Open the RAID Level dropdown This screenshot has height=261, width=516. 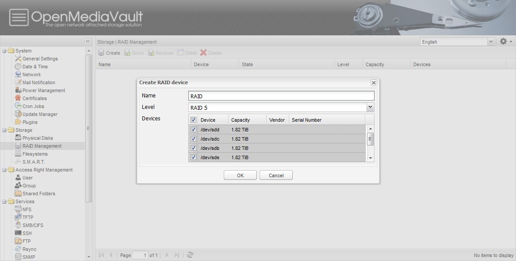tap(370, 108)
